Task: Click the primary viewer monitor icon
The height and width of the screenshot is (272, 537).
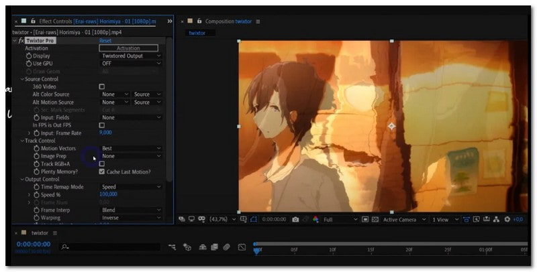Action: point(191,219)
